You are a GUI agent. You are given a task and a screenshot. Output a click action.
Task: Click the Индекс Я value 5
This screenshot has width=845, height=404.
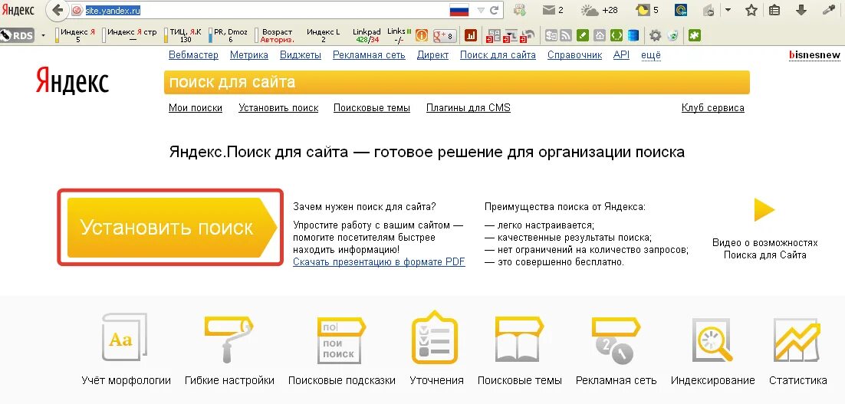click(x=77, y=40)
